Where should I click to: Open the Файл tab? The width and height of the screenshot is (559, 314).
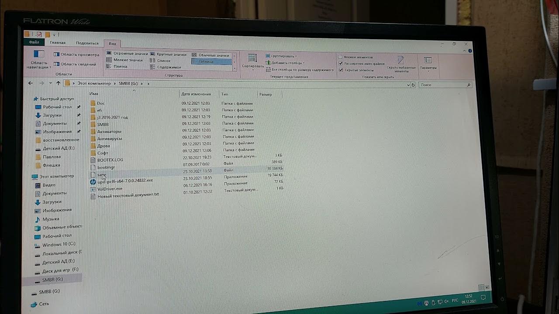point(34,42)
